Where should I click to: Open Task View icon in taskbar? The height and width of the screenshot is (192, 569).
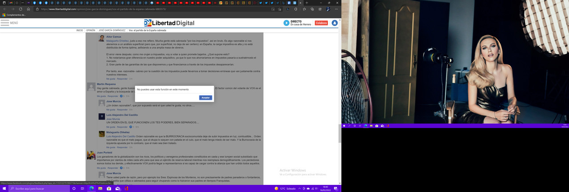click(x=83, y=188)
